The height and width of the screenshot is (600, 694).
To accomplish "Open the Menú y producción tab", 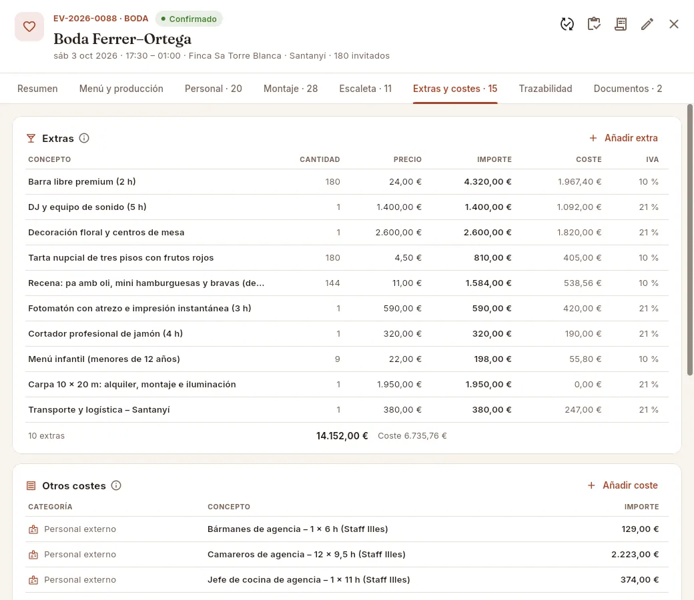I will click(121, 89).
